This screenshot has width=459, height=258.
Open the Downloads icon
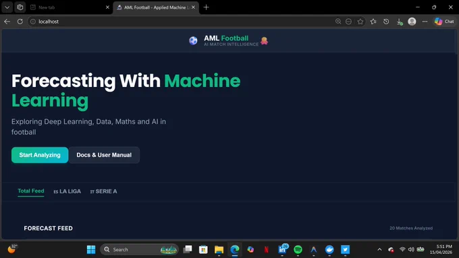pyautogui.click(x=400, y=22)
